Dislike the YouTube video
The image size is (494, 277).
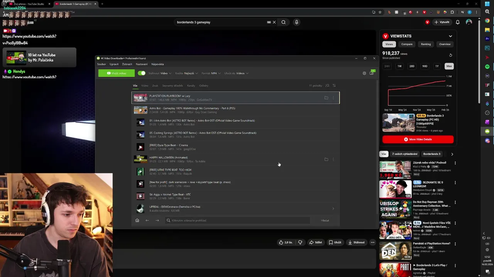[x=300, y=242]
